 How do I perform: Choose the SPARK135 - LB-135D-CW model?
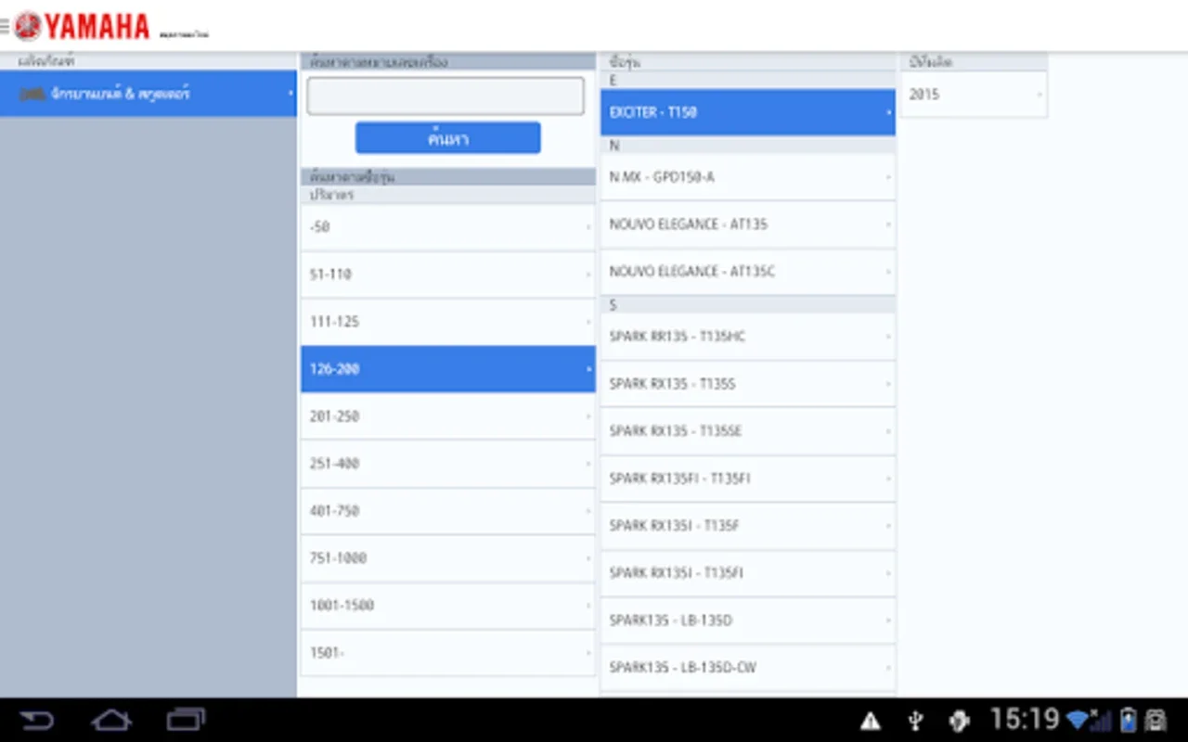(x=748, y=668)
